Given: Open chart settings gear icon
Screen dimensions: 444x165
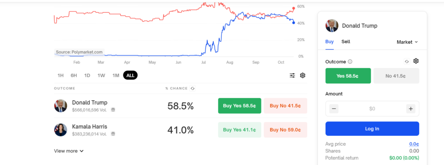Looking at the screenshot, I should pyautogui.click(x=302, y=76).
